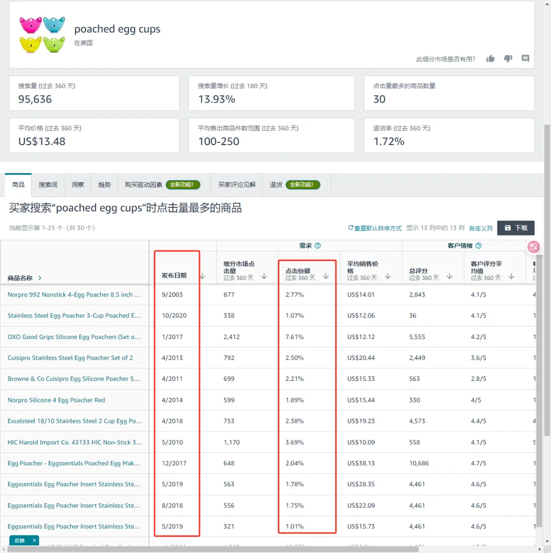The image size is (551, 553).
Task: Open Excelsteel 18/10 Stainless Steel link
Action: click(x=74, y=421)
